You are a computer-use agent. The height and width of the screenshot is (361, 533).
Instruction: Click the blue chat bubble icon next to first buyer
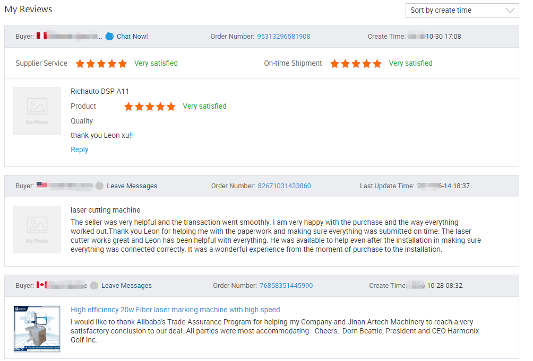pyautogui.click(x=109, y=36)
